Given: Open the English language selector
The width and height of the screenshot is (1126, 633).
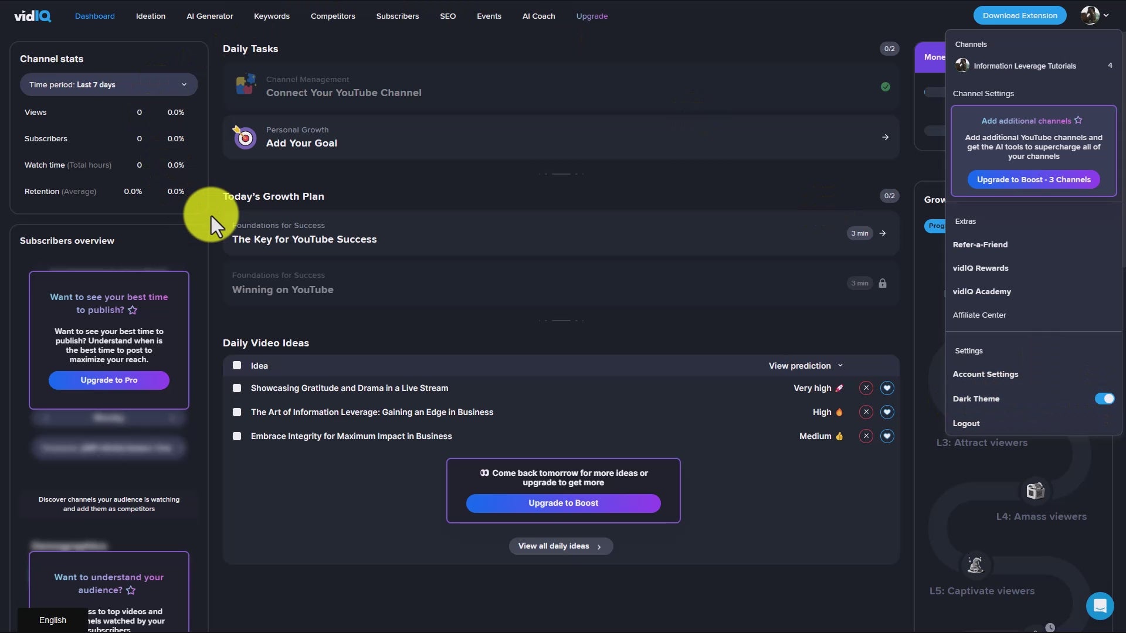Looking at the screenshot, I should click(x=53, y=620).
